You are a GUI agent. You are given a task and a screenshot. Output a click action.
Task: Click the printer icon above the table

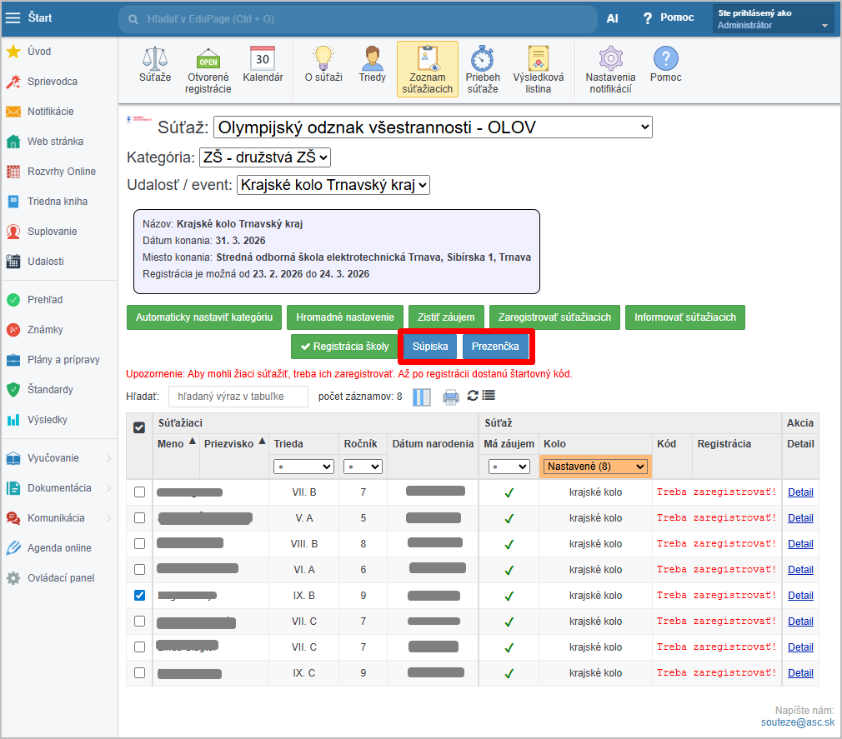[451, 397]
